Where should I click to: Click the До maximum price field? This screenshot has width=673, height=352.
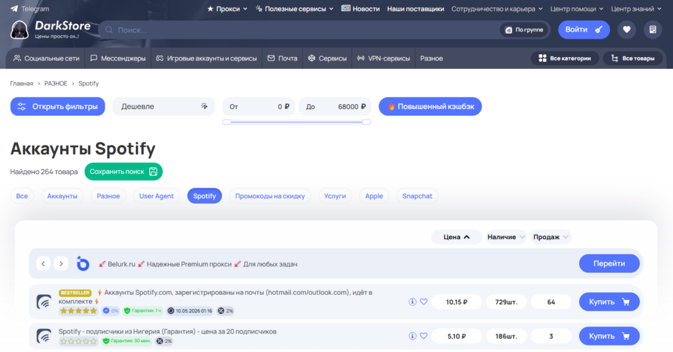tap(335, 106)
